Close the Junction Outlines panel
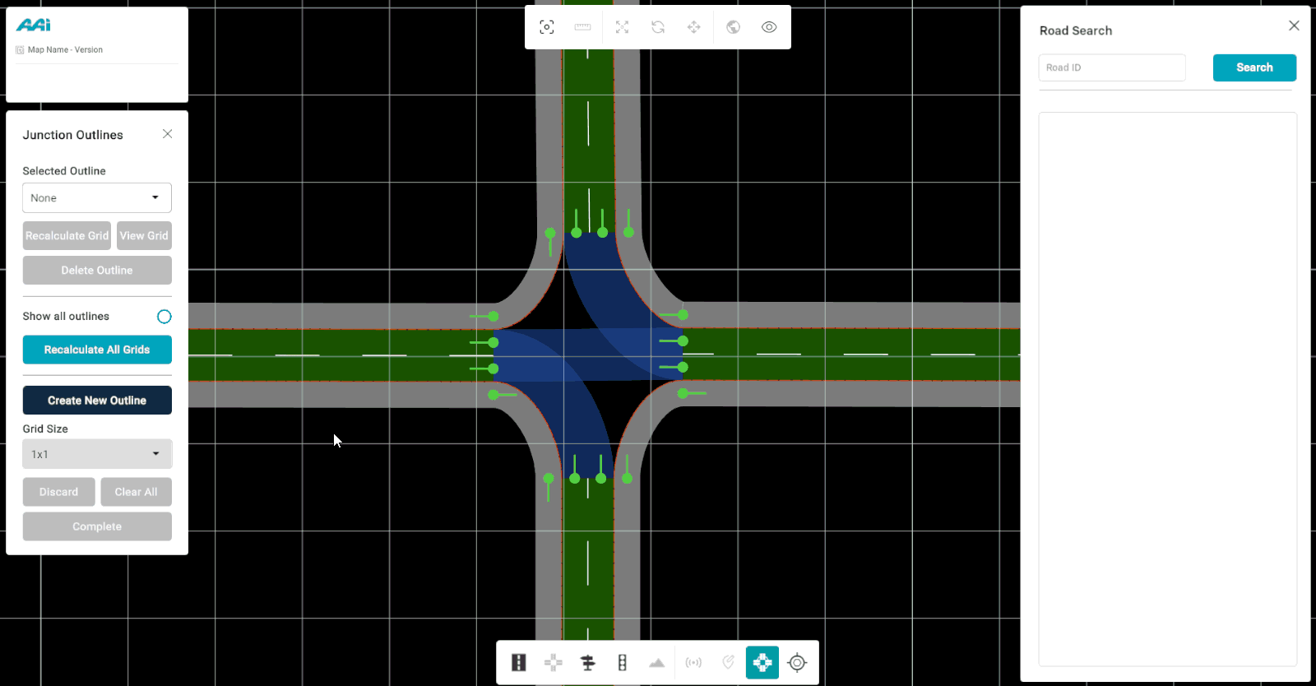 [168, 134]
